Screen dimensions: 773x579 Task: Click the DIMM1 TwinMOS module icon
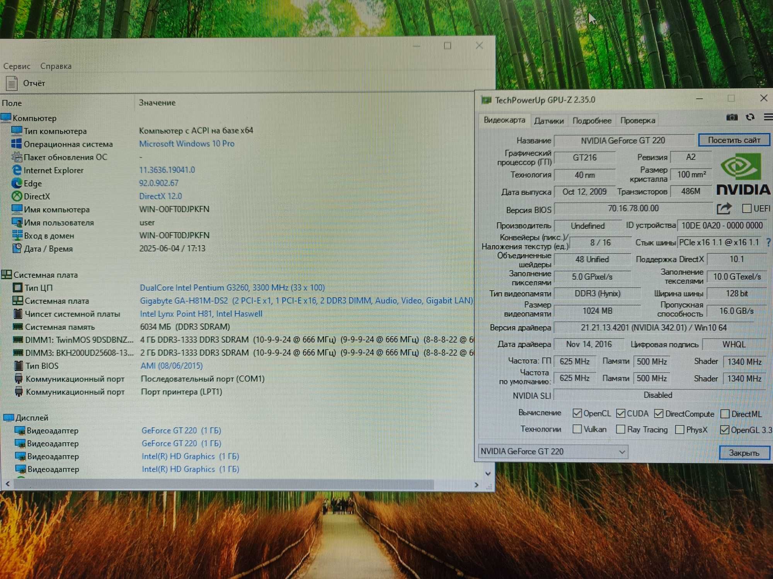(x=18, y=340)
